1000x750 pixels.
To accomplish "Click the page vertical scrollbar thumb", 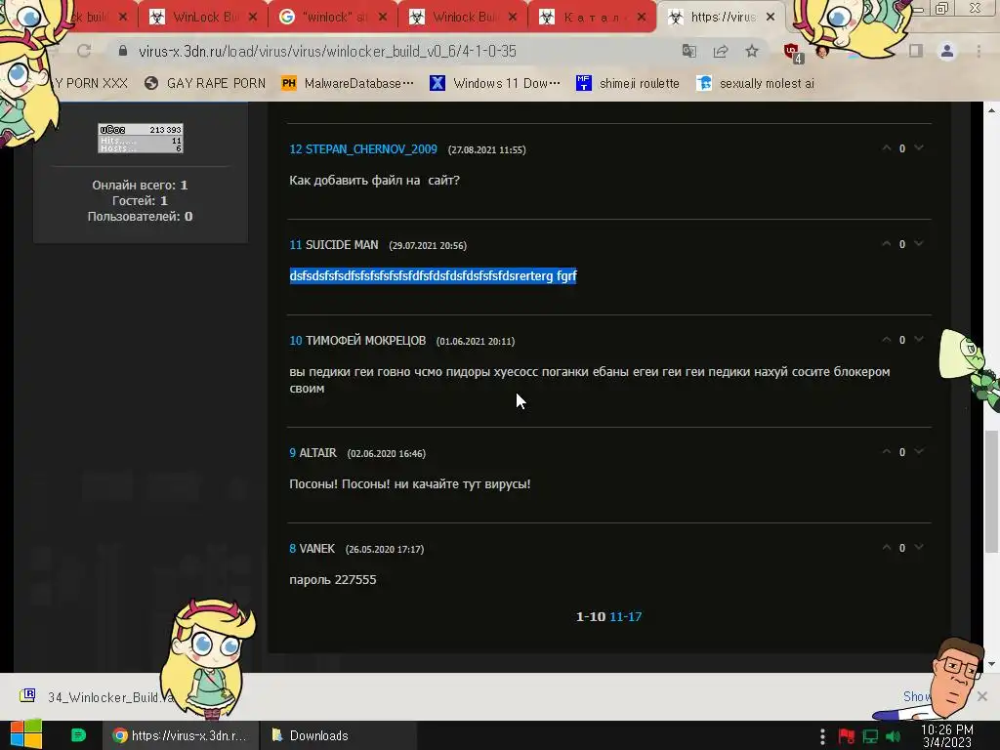I will 991,491.
